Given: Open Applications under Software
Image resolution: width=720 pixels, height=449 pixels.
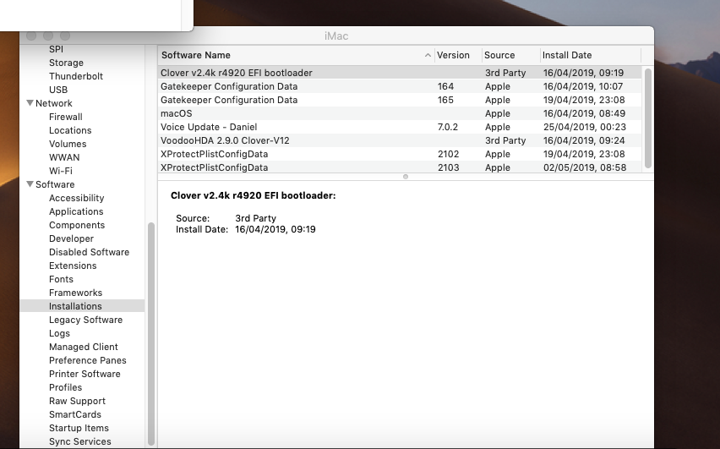Looking at the screenshot, I should pos(76,211).
